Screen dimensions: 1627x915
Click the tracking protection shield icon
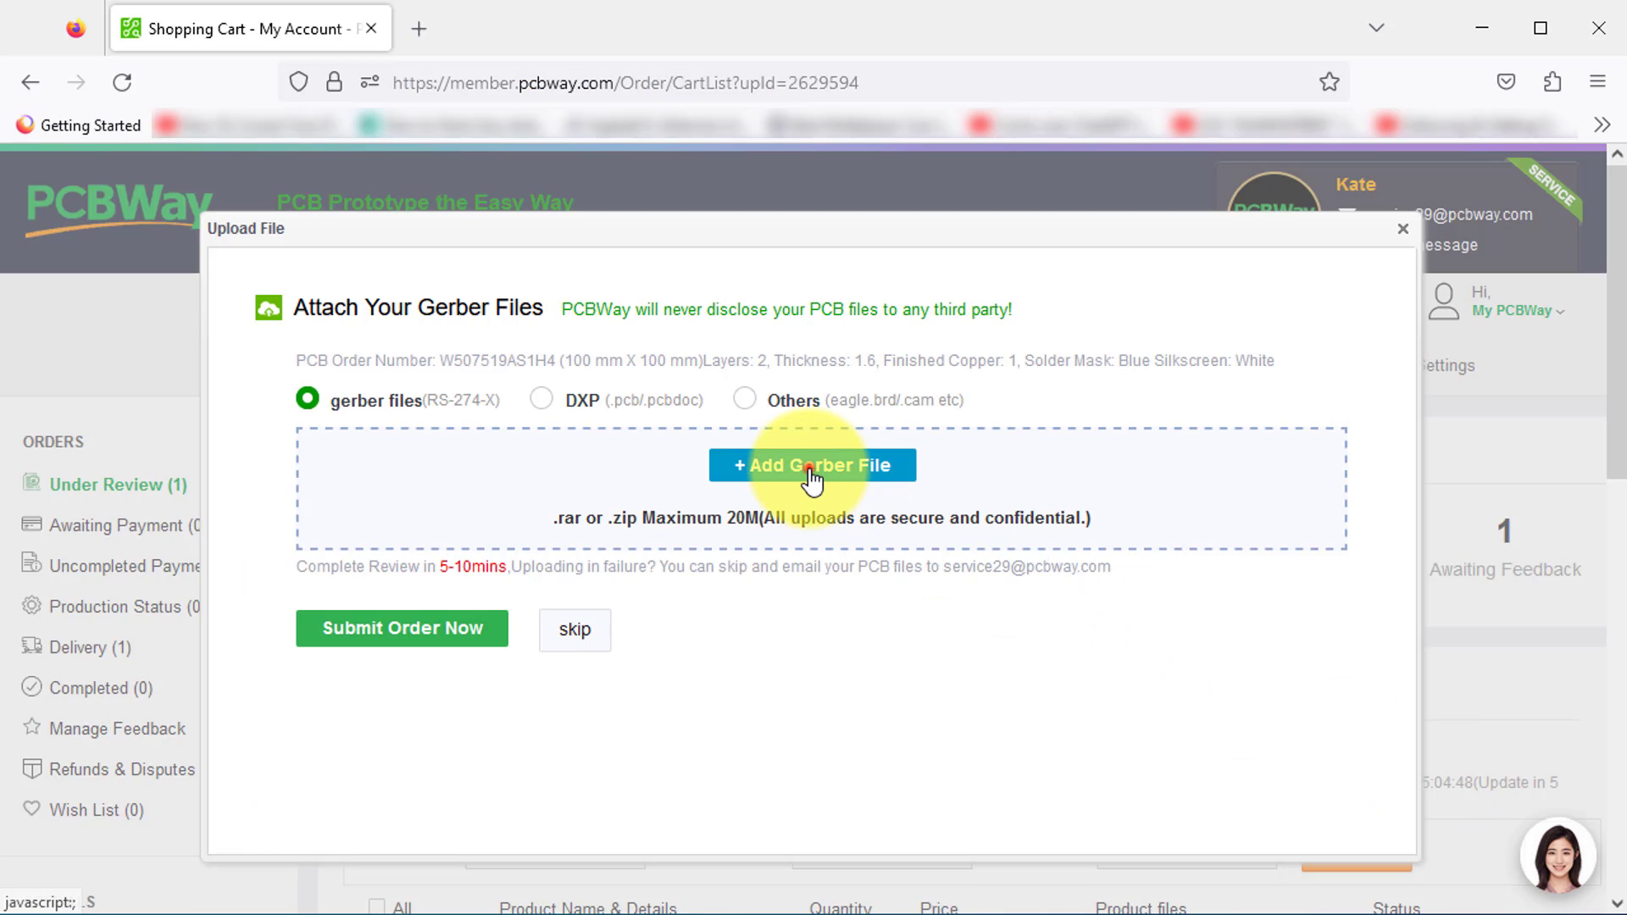(298, 82)
